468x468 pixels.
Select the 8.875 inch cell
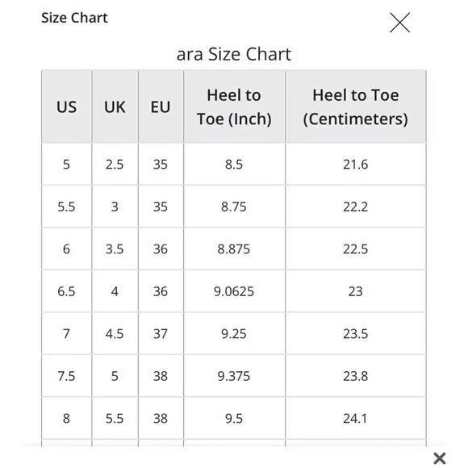click(234, 249)
